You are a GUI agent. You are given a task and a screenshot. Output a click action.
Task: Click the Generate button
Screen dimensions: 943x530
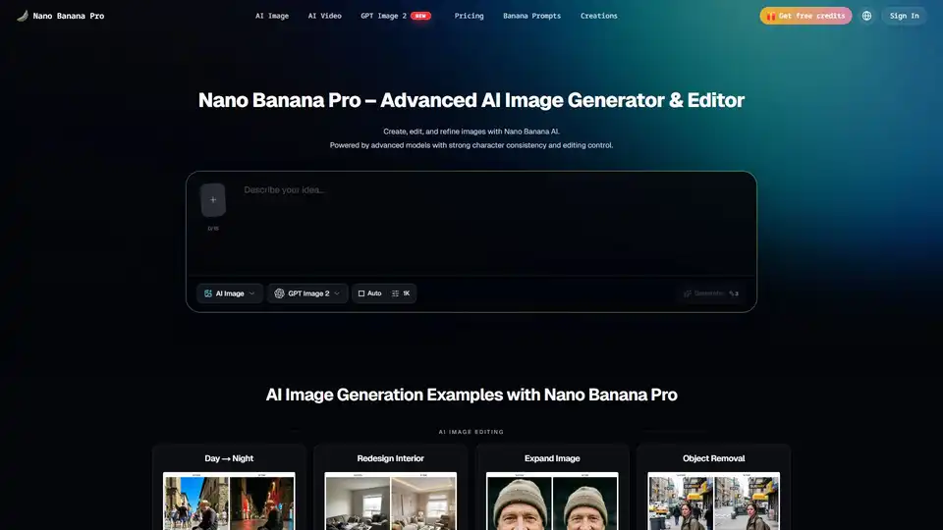coord(710,293)
